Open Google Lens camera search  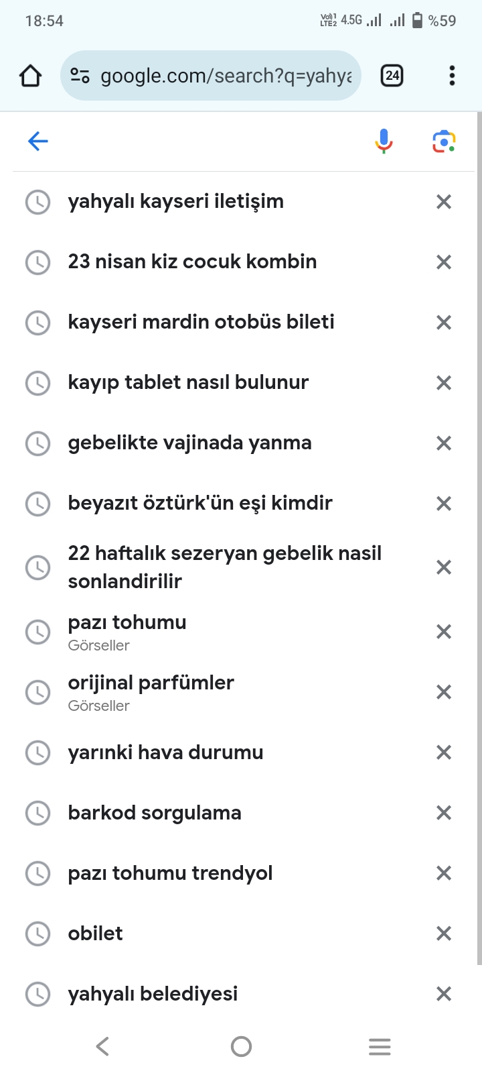coord(444,141)
